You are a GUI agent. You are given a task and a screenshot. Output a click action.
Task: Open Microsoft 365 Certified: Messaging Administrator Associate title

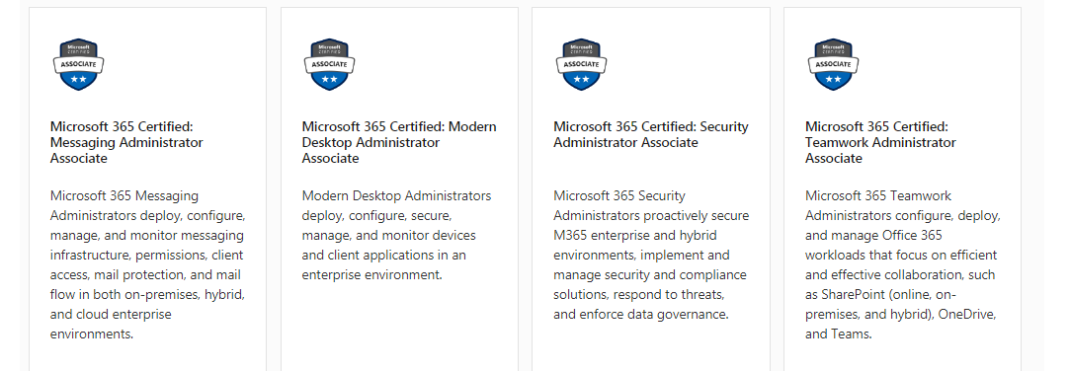point(126,142)
